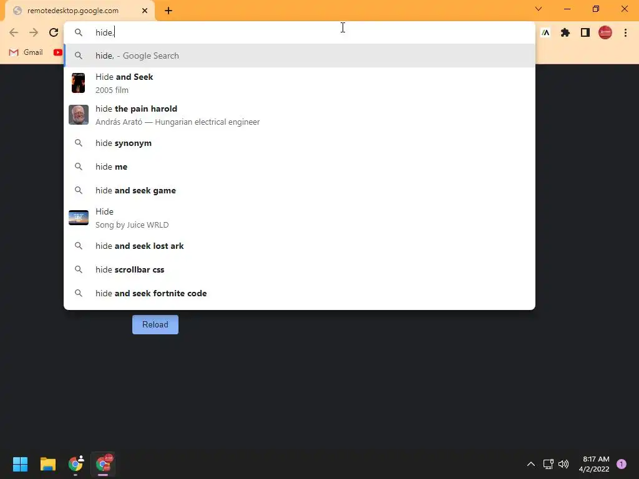Go back using the browser back arrow
Image resolution: width=639 pixels, height=479 pixels.
coord(14,32)
